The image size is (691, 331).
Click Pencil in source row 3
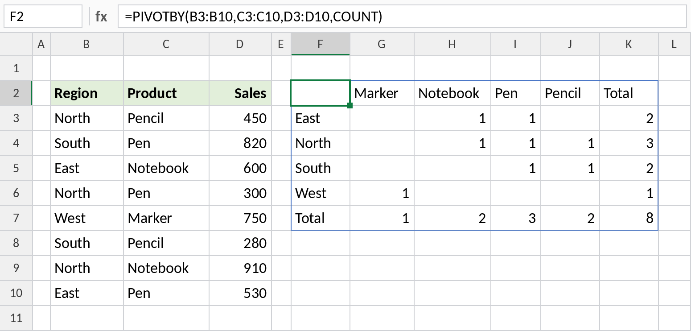[166, 118]
